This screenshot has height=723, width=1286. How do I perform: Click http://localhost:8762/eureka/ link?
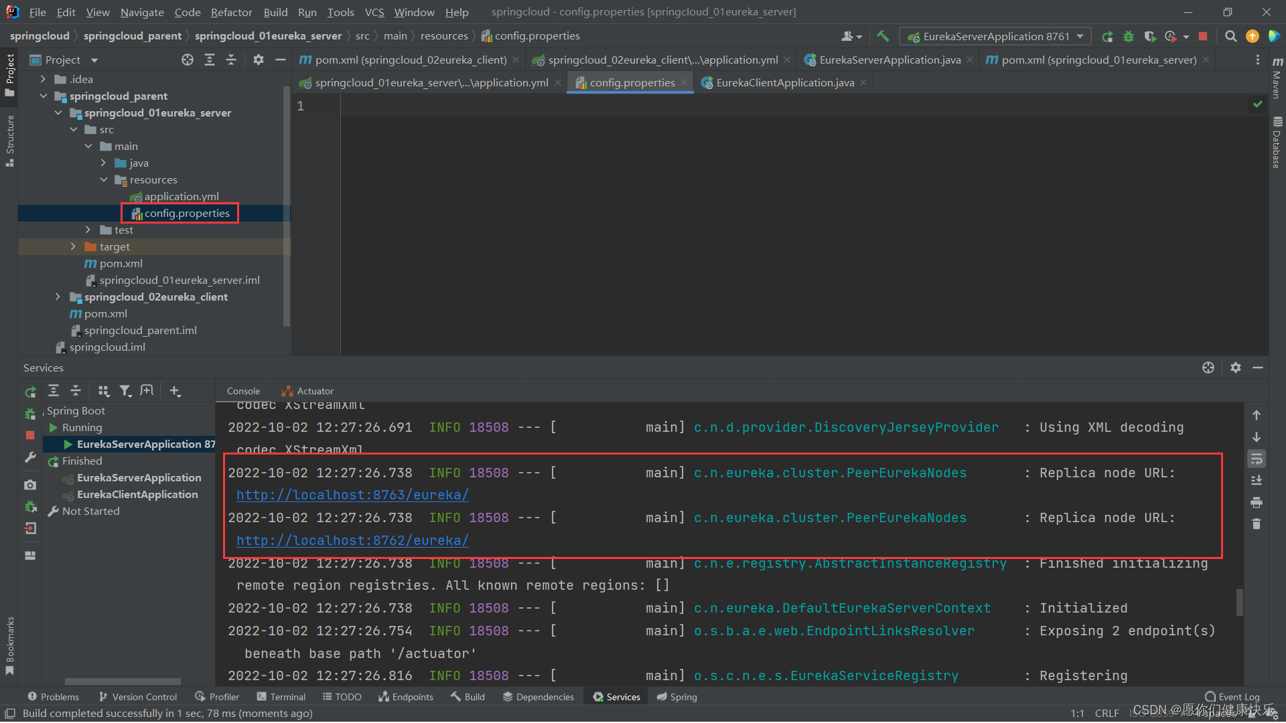pyautogui.click(x=352, y=540)
